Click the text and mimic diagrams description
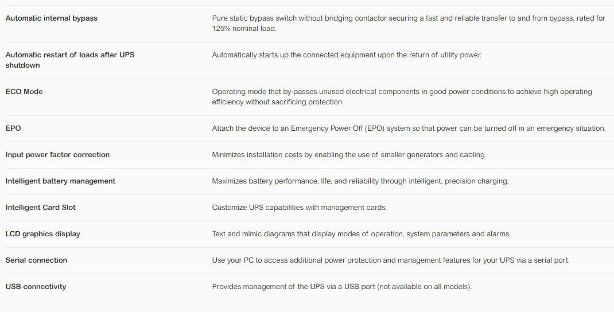Viewport: 614px width, 312px height. tap(361, 234)
